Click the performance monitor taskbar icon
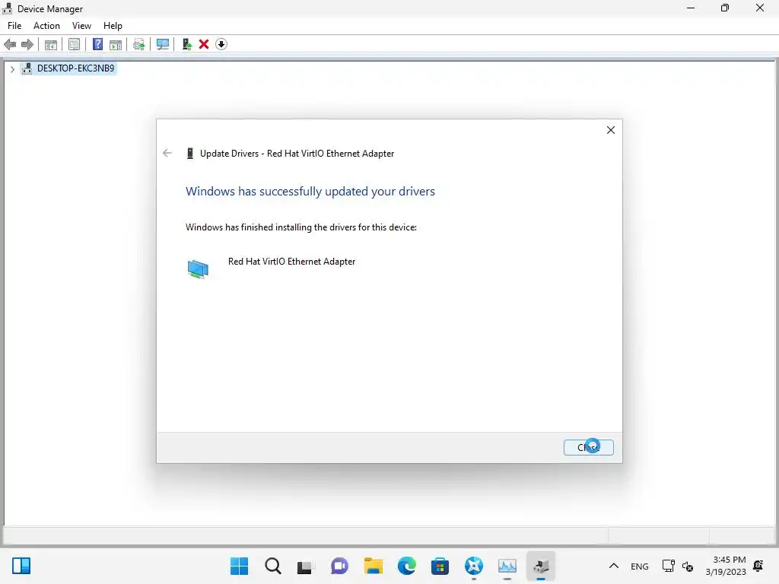Image resolution: width=779 pixels, height=584 pixels. tap(507, 566)
